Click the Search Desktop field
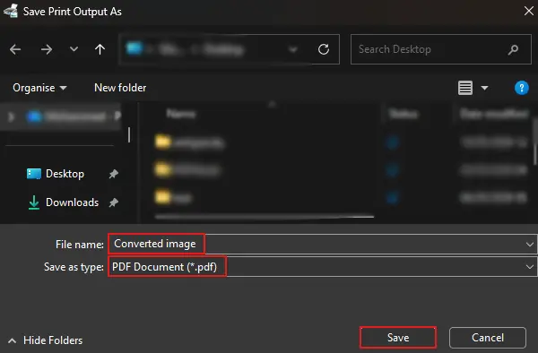The width and height of the screenshot is (538, 353). click(x=441, y=49)
